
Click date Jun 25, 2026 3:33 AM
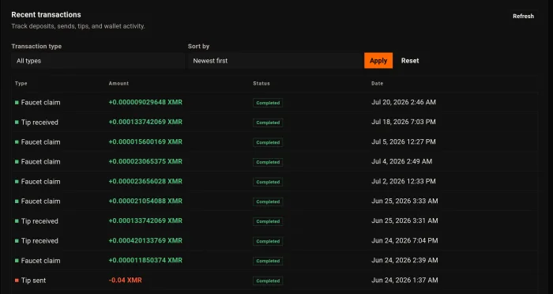coord(404,202)
